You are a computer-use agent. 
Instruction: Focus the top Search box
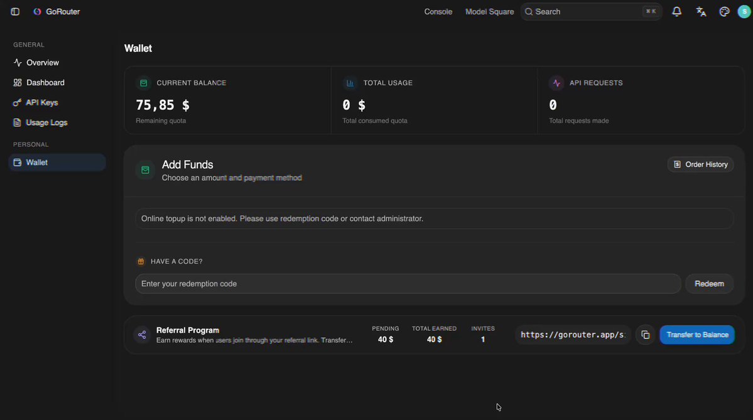(x=591, y=11)
